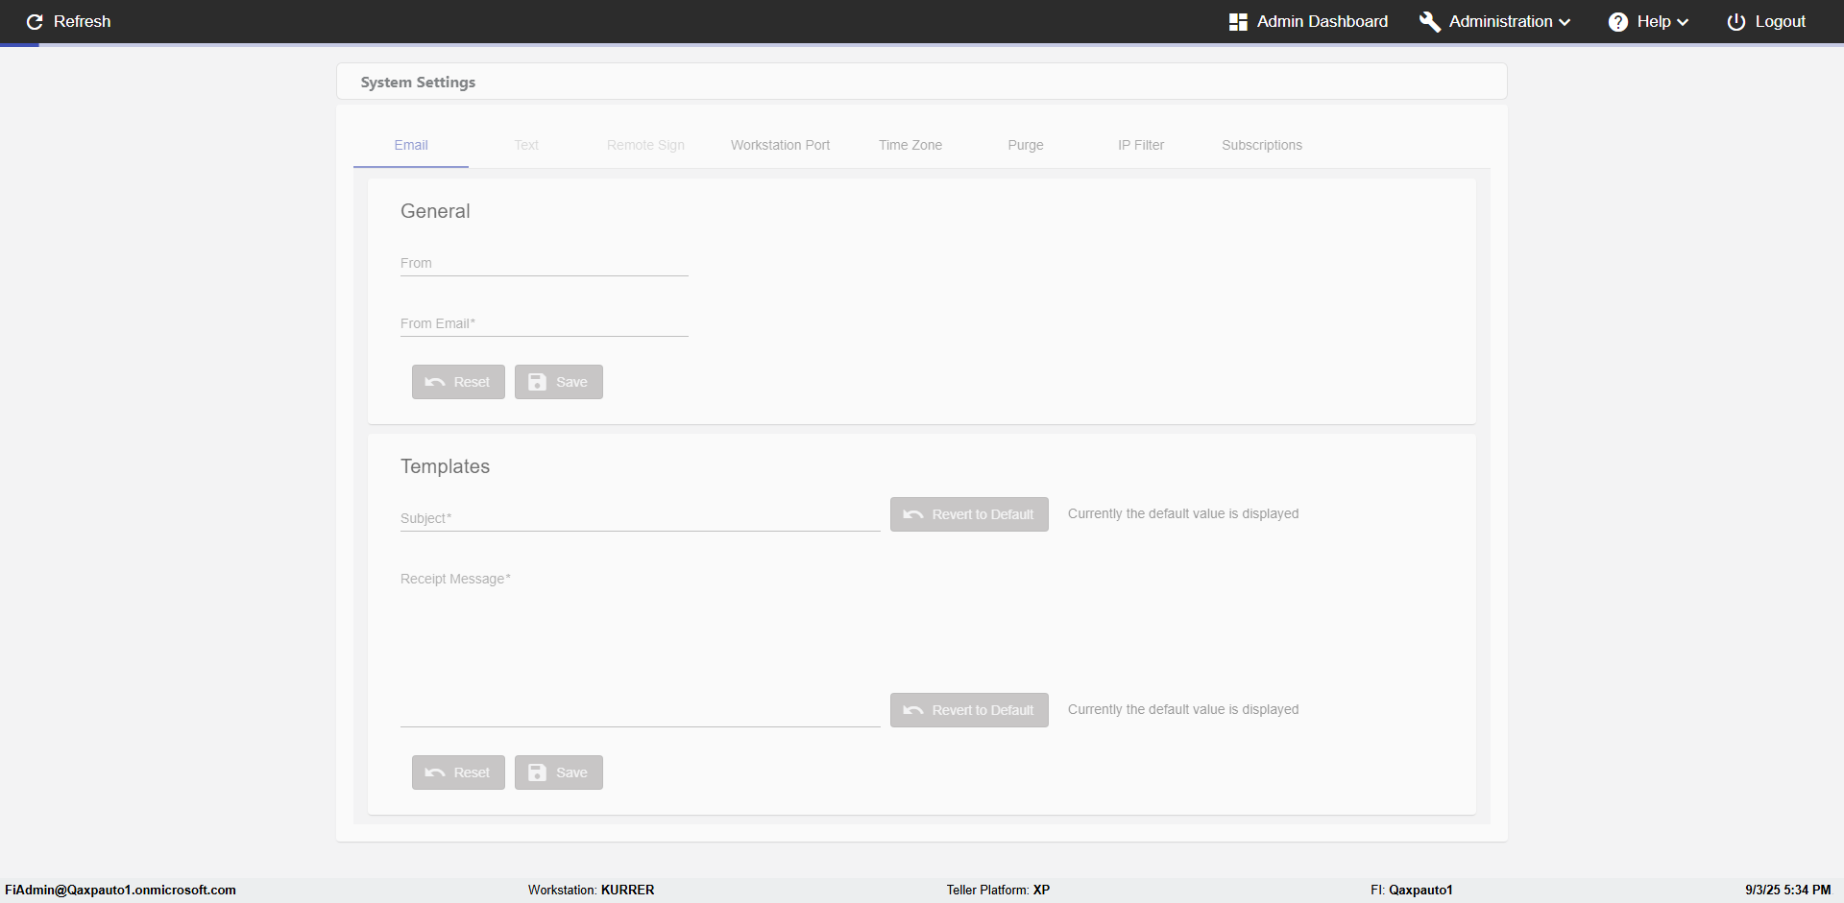Viewport: 1844px width, 903px height.
Task: Select the Time Zone tab
Action: [x=910, y=145]
